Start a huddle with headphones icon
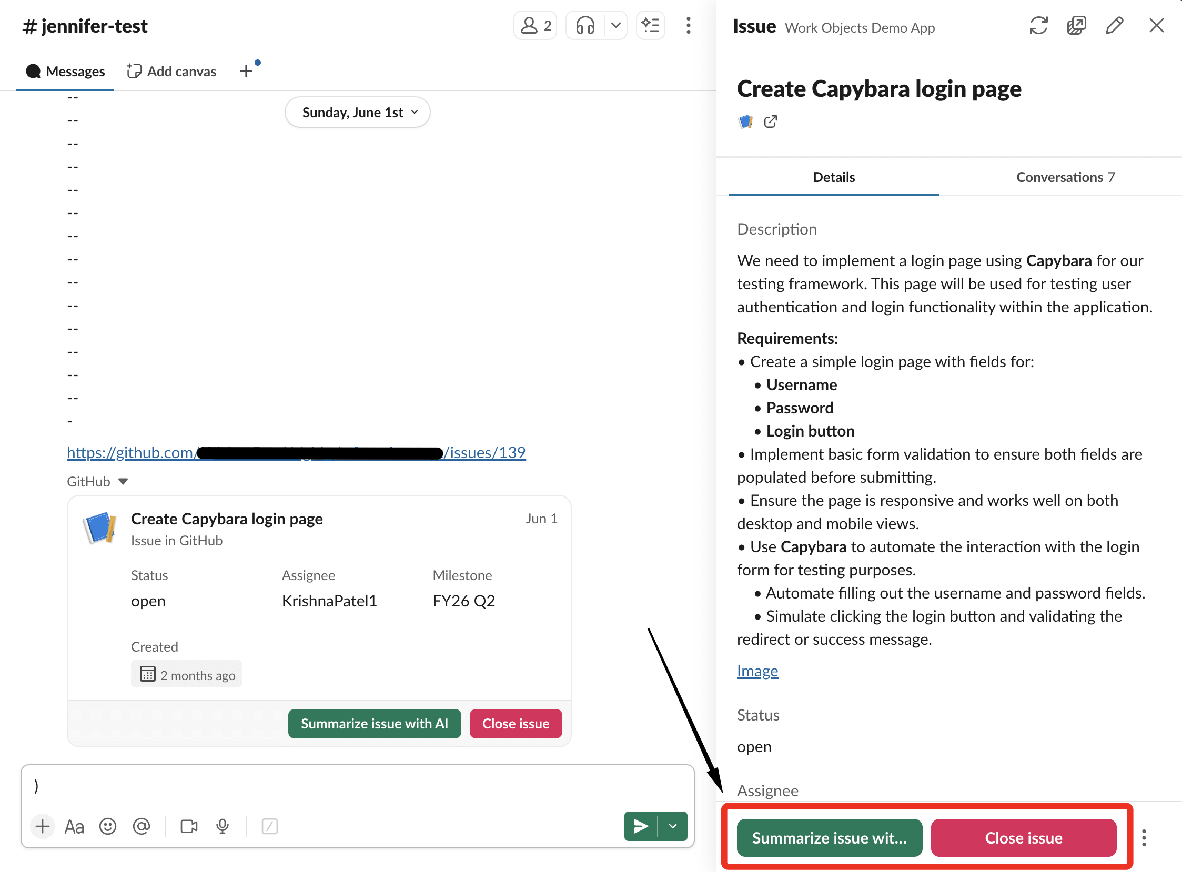The height and width of the screenshot is (872, 1182). click(x=585, y=25)
